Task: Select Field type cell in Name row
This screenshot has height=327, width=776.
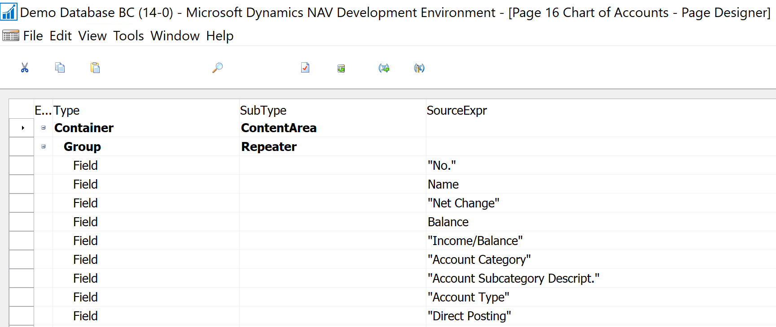Action: coord(146,184)
